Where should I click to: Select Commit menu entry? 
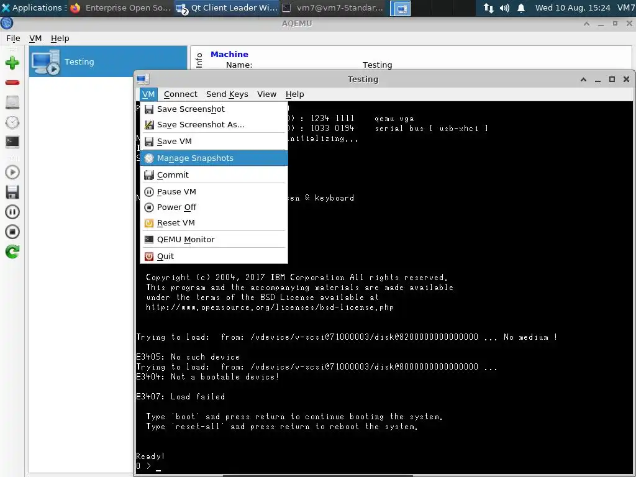click(x=214, y=175)
